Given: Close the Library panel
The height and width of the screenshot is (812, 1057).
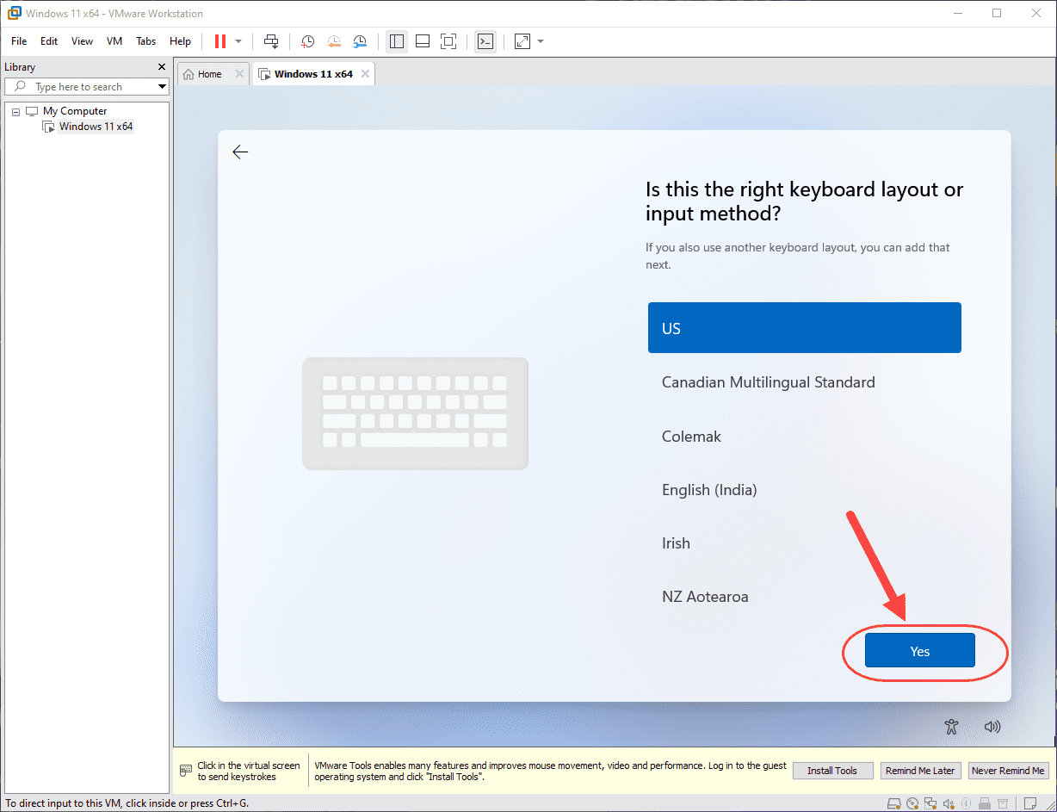Looking at the screenshot, I should click(162, 67).
